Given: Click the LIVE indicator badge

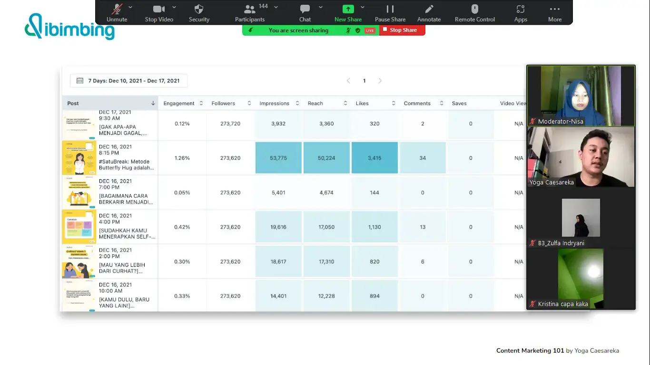Looking at the screenshot, I should coord(370,30).
